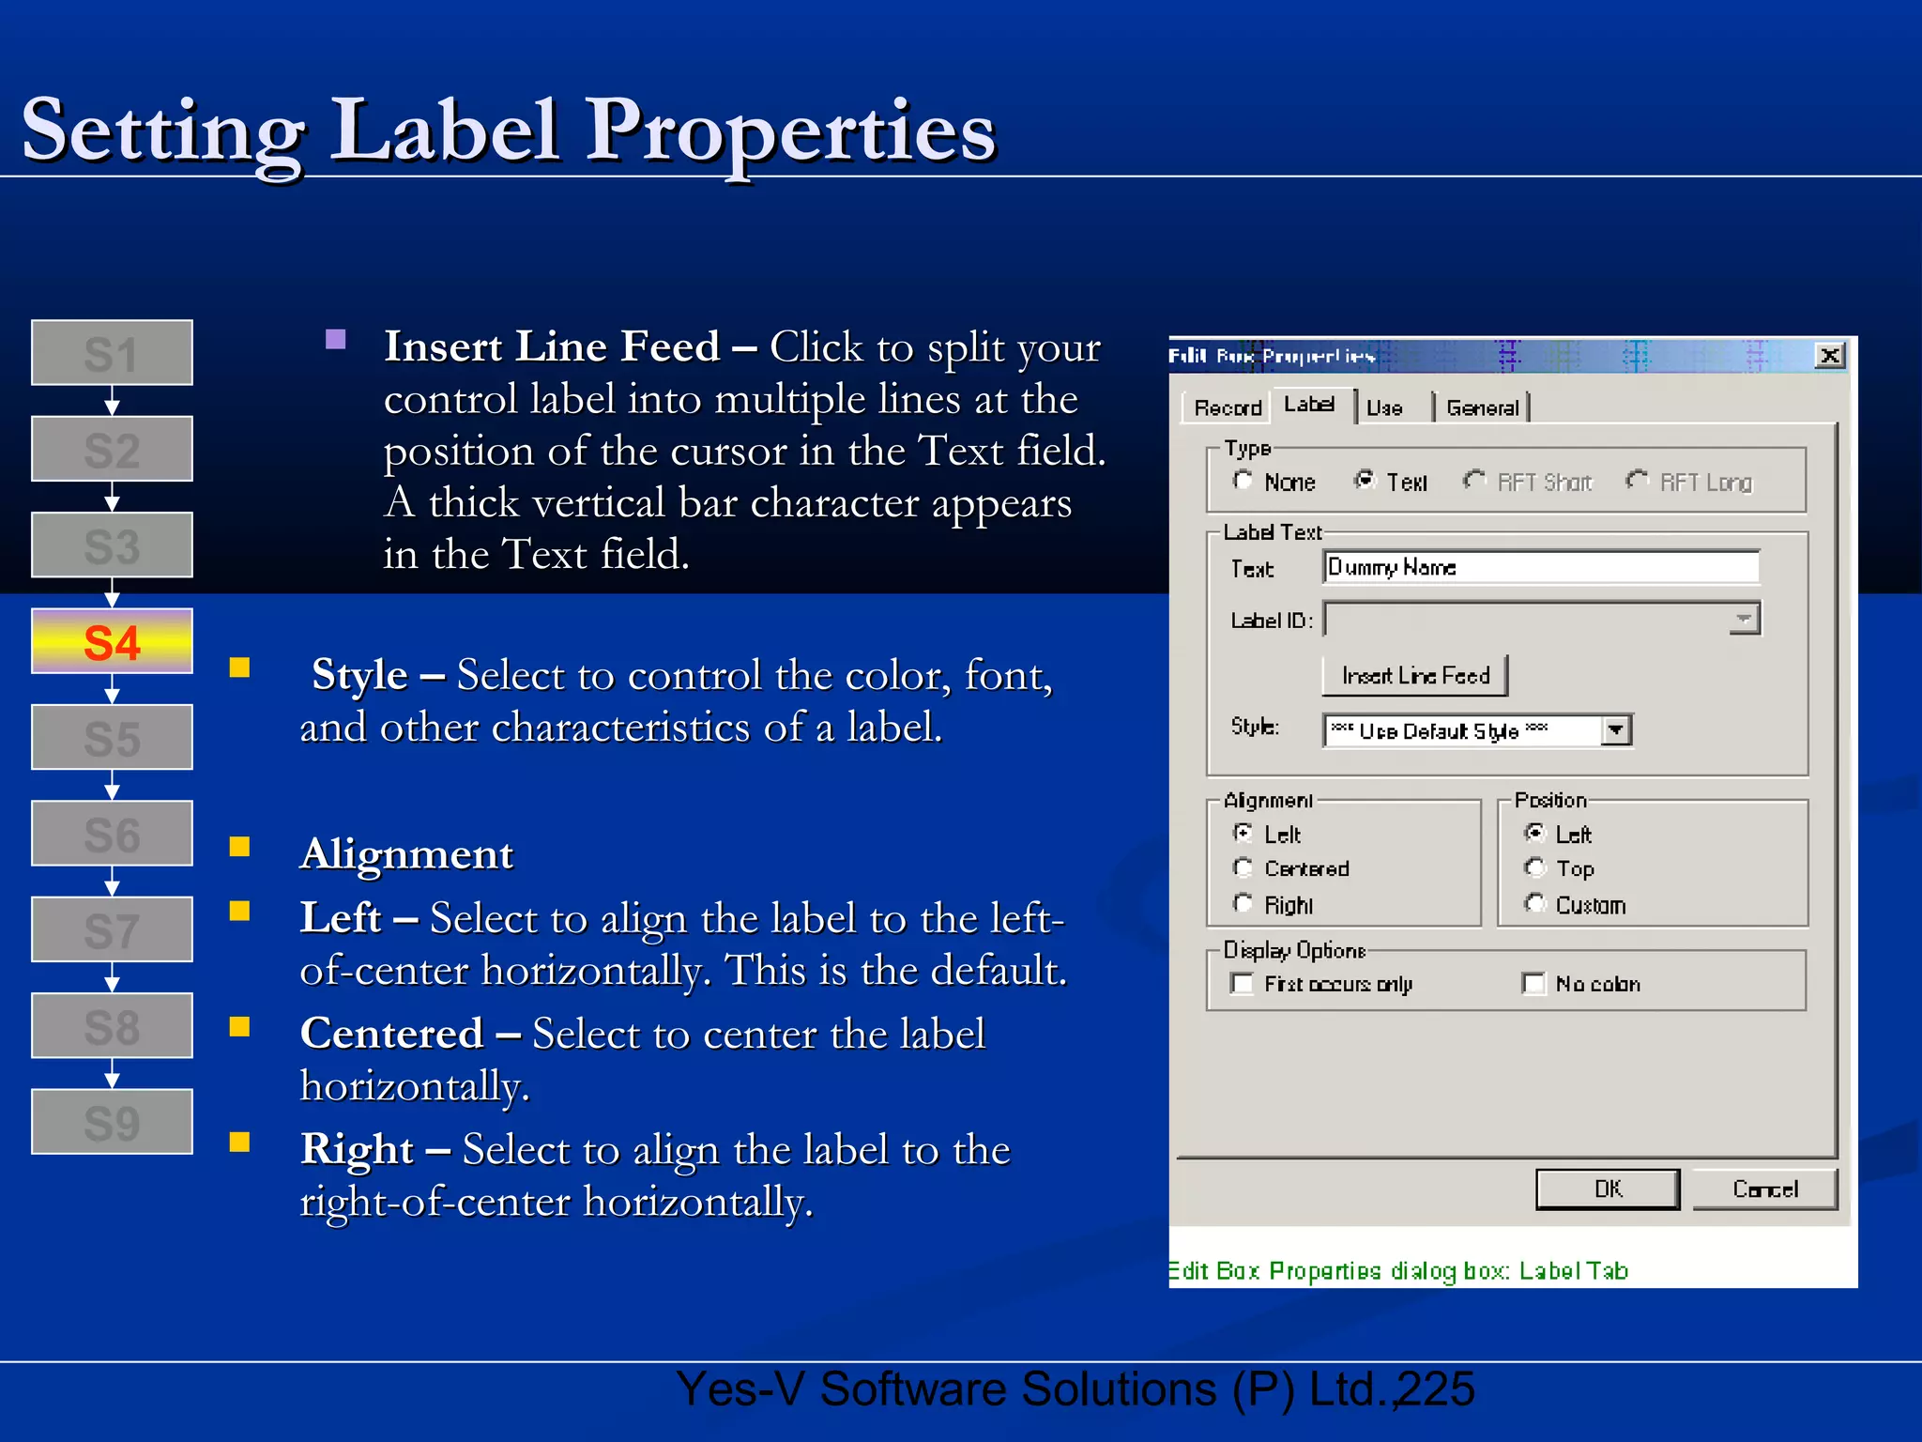Go to step S1 in the sidebar
Screen dimensions: 1922x1442
pyautogui.click(x=112, y=353)
